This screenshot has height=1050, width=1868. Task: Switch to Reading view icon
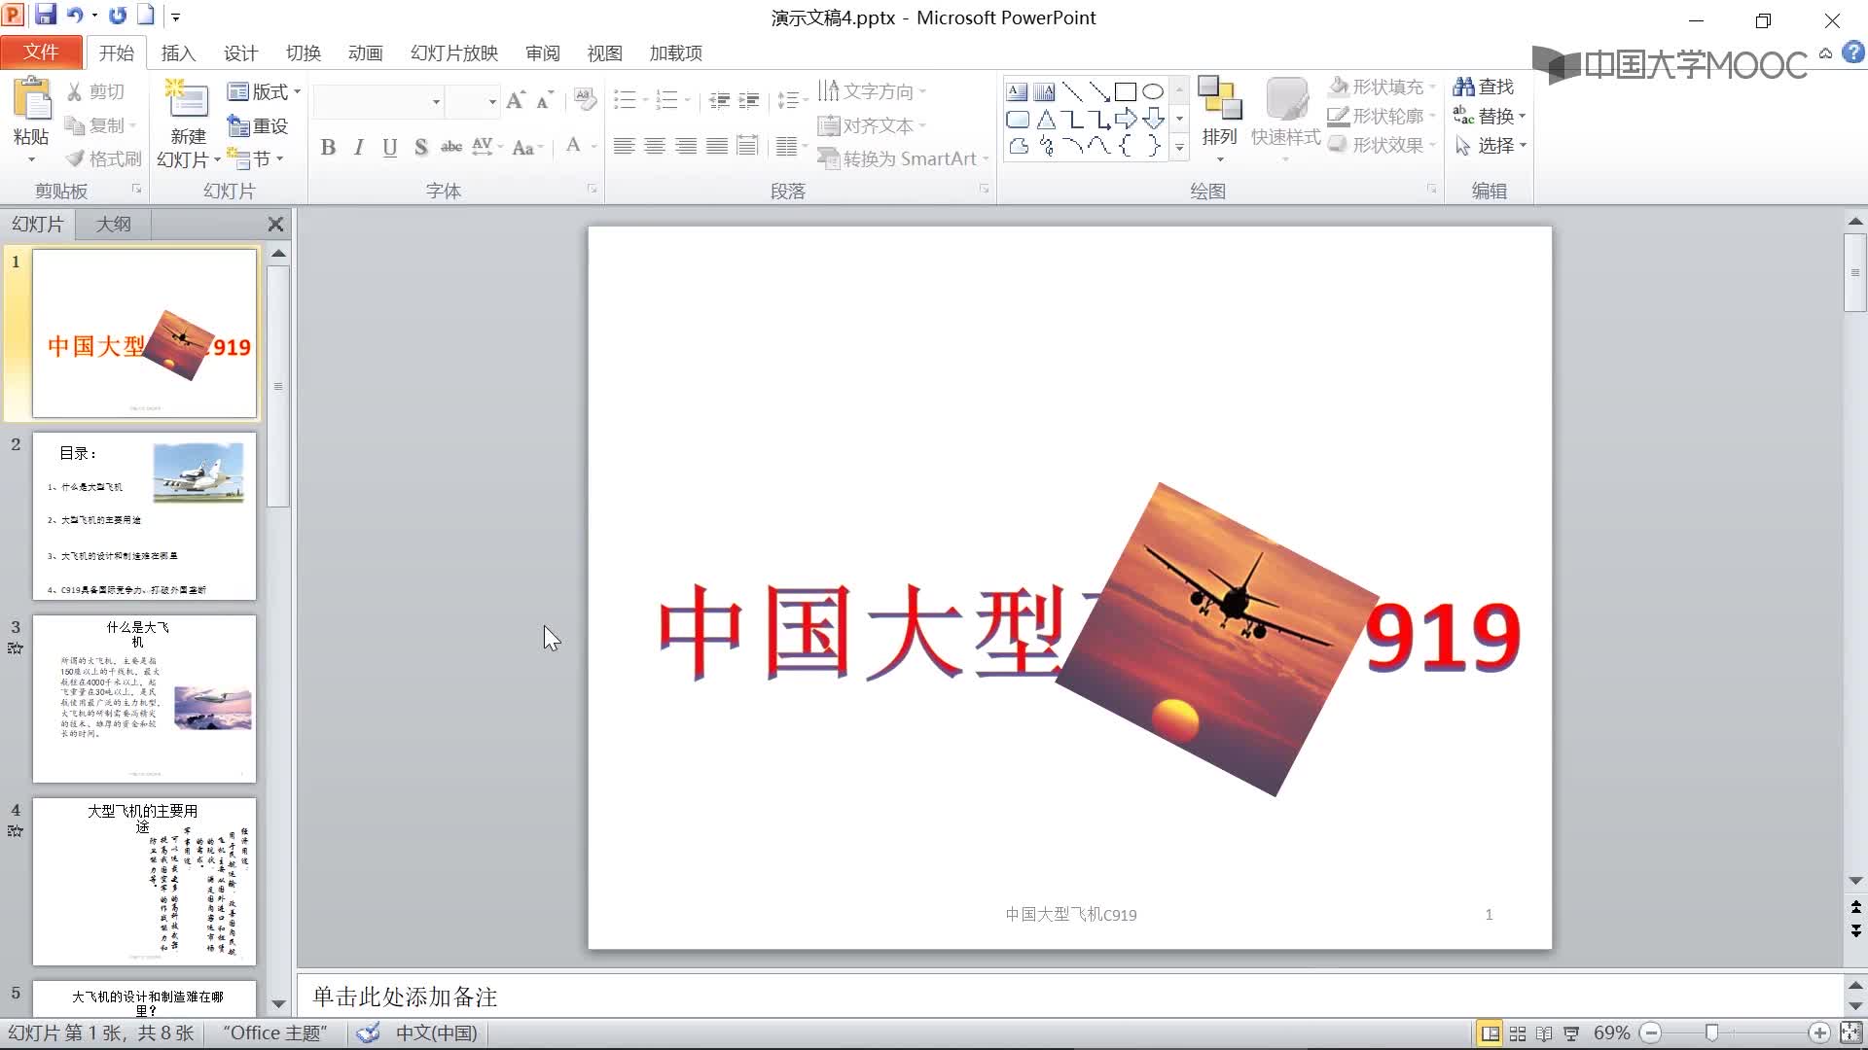coord(1544,1033)
